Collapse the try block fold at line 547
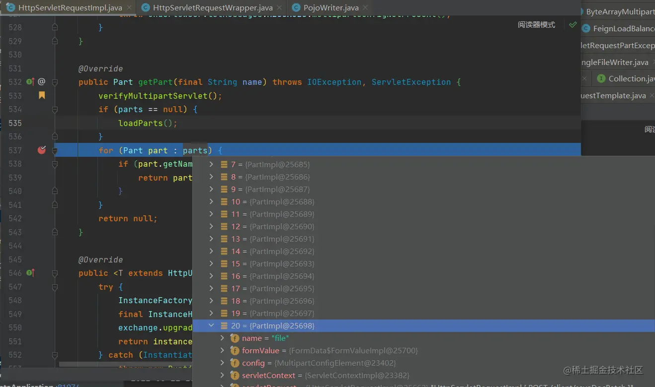Image resolution: width=655 pixels, height=387 pixels. 55,286
